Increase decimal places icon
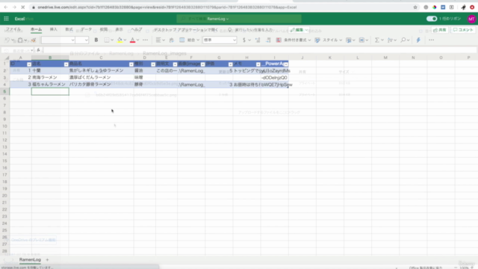The image size is (478, 269). pyautogui.click(x=258, y=40)
